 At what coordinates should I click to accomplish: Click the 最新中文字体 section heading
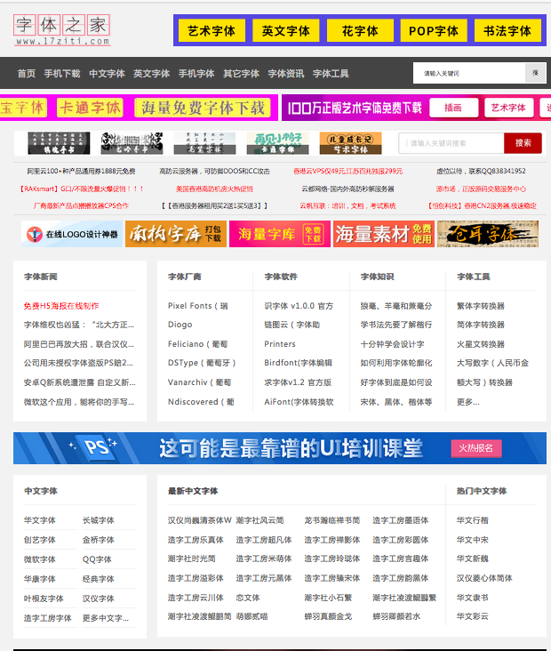(193, 491)
